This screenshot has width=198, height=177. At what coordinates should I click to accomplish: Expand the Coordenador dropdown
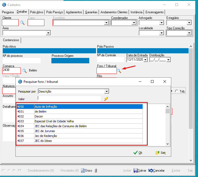click(134, 23)
